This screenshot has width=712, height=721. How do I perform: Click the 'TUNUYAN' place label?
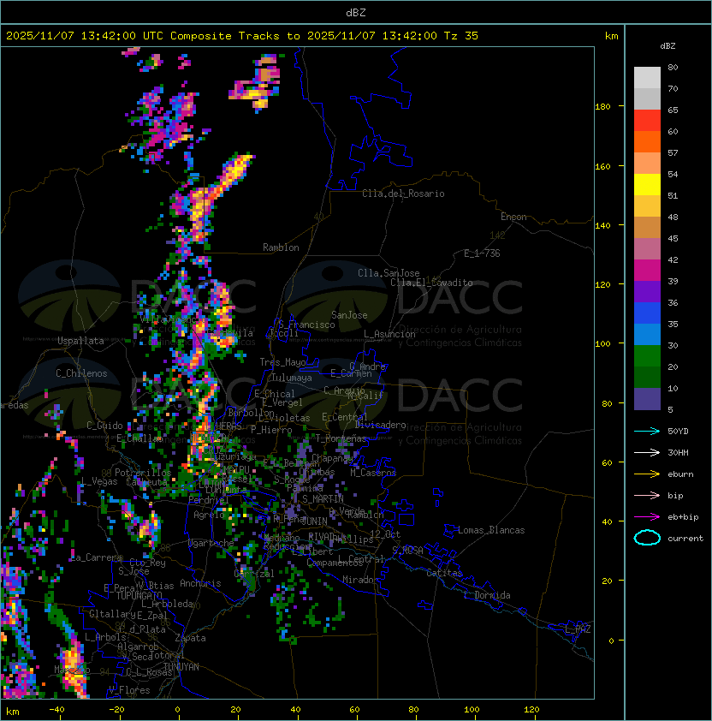pos(181,667)
